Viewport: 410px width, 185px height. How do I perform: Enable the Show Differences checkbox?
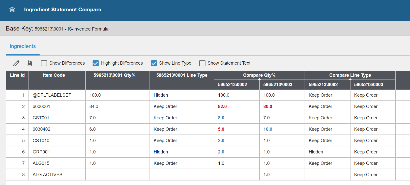coord(44,63)
